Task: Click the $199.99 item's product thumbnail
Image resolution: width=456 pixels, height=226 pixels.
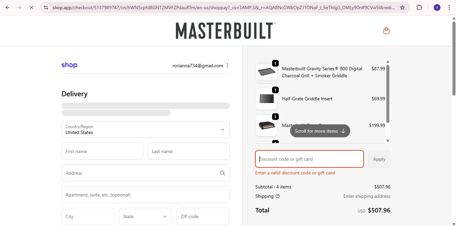Action: pyautogui.click(x=266, y=126)
